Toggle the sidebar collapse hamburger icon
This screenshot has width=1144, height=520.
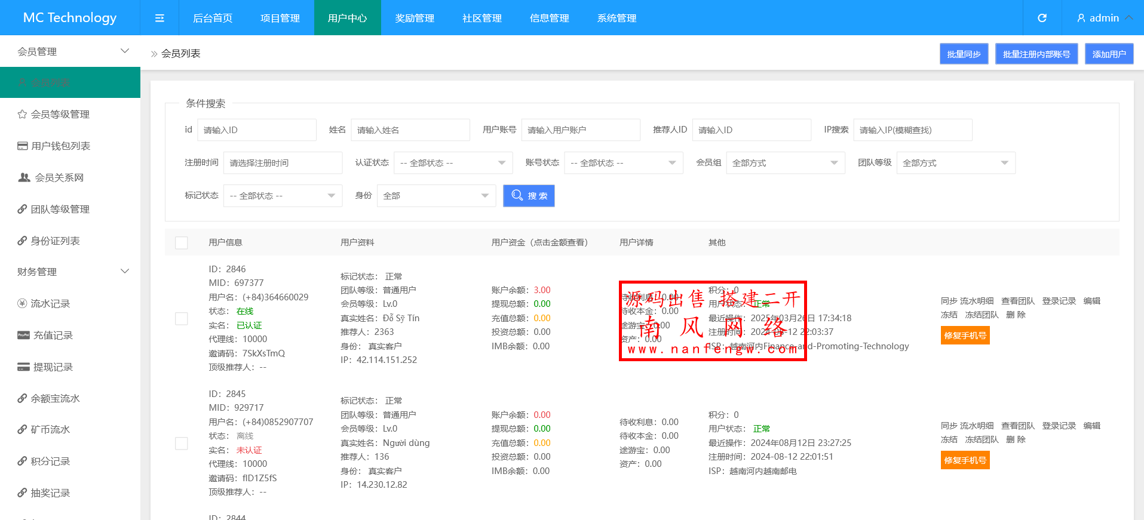click(160, 18)
